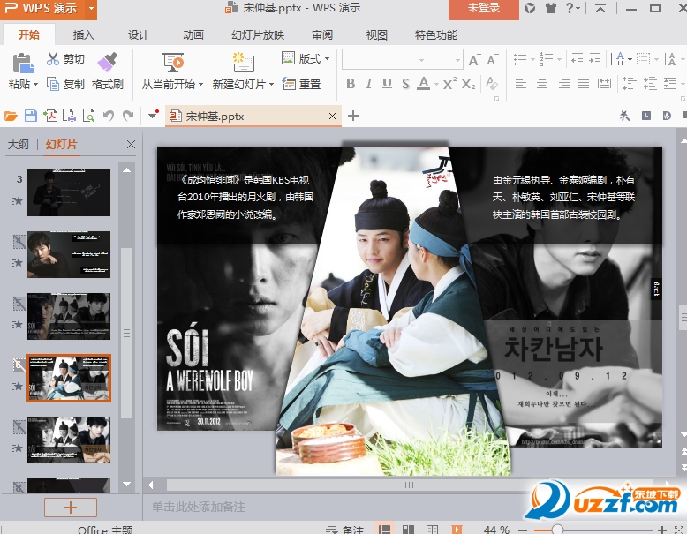Click the Copy (复制) icon
The width and height of the screenshot is (687, 534).
tap(53, 85)
